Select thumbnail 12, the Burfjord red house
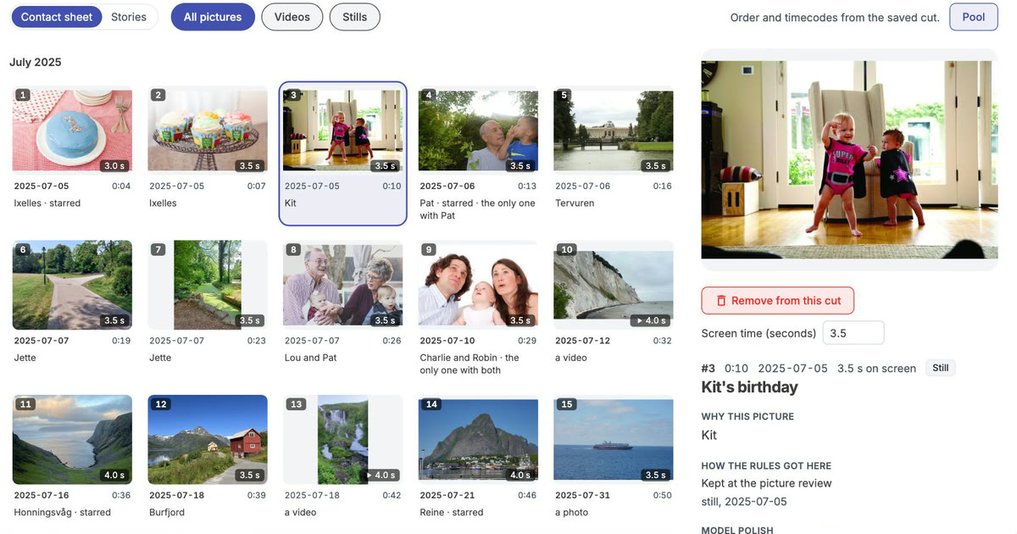The image size is (1017, 534). click(208, 439)
